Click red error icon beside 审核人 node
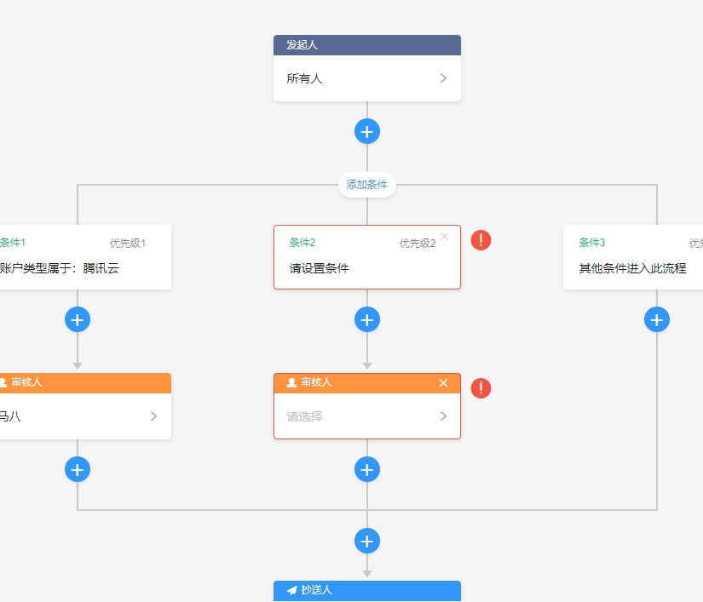 click(x=481, y=389)
